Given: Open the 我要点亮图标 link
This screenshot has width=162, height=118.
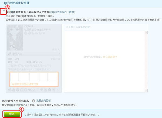Looking at the screenshot, I should (x=43, y=101).
